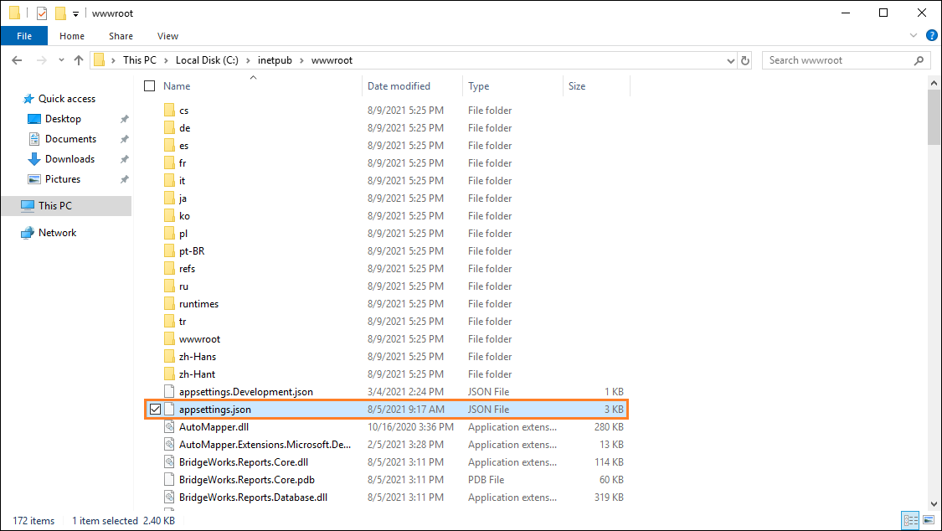Screen dimensions: 942x531
Task: Uncheck the appsettings.json selection checkbox
Action: [156, 409]
